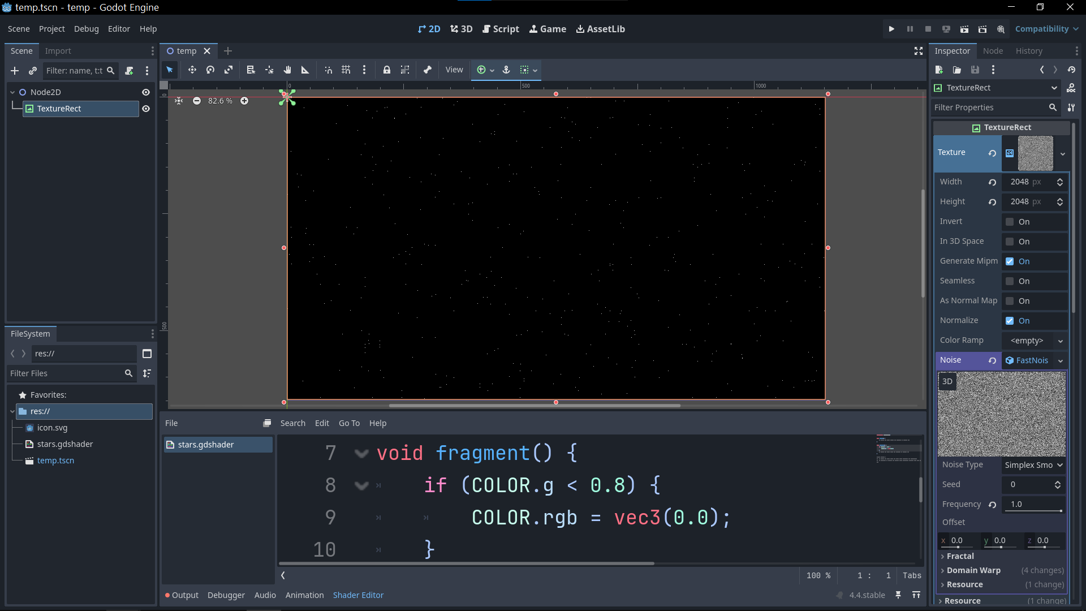This screenshot has height=611, width=1086.
Task: Lock the selected node from moving
Action: point(387,70)
